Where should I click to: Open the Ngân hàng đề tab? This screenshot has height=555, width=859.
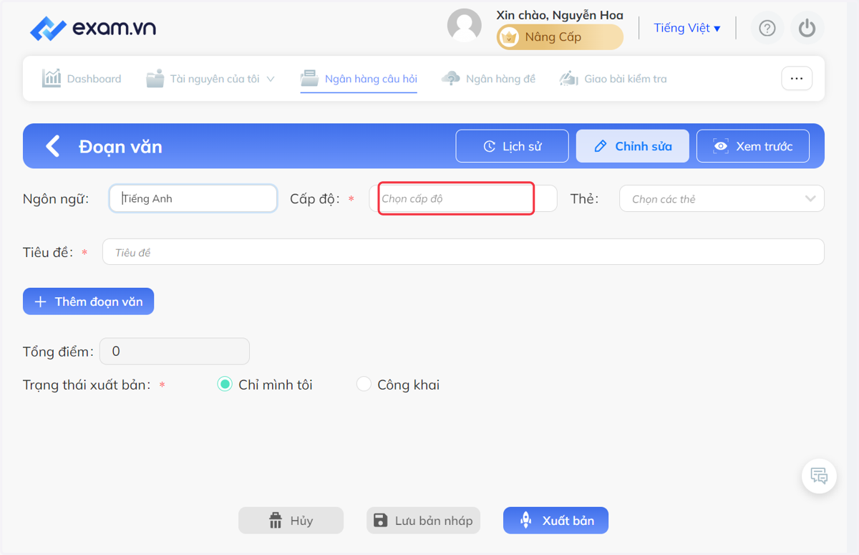coord(488,79)
